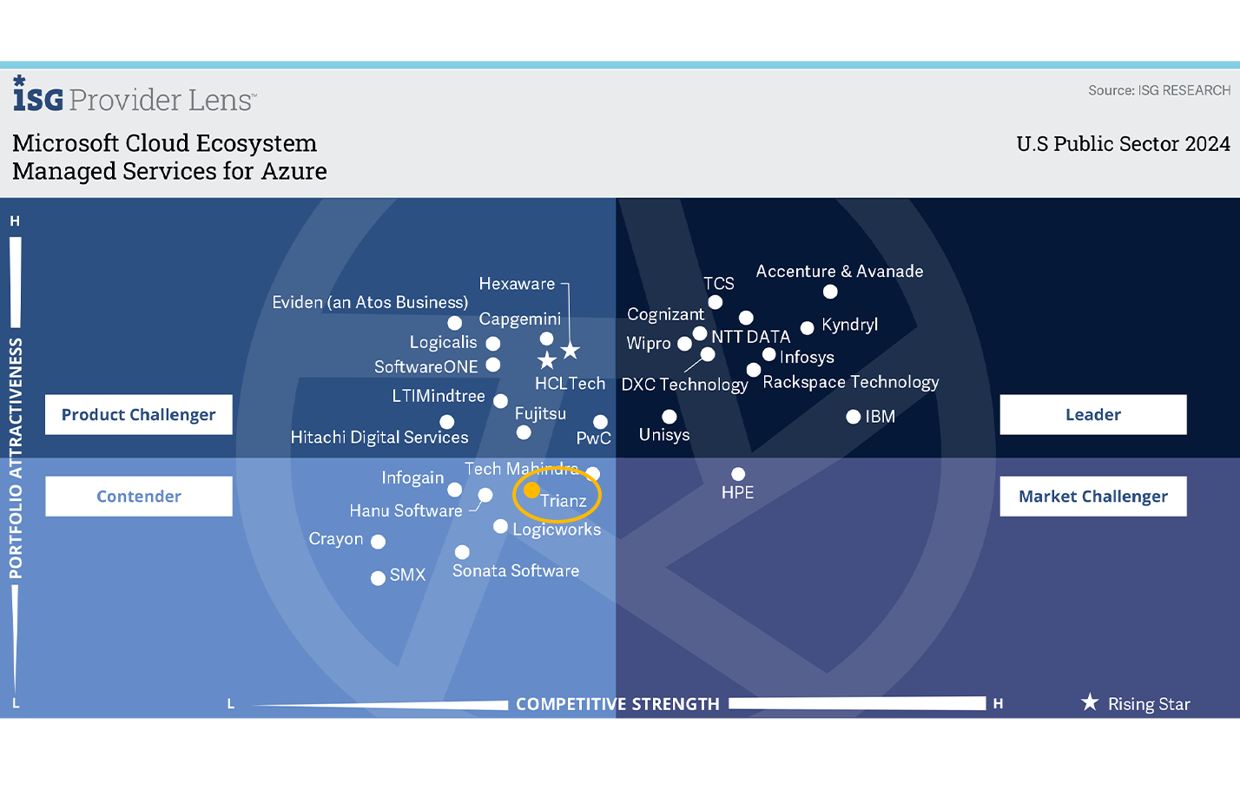The image size is (1240, 790).
Task: Click the Infogain dot marker
Action: click(454, 490)
